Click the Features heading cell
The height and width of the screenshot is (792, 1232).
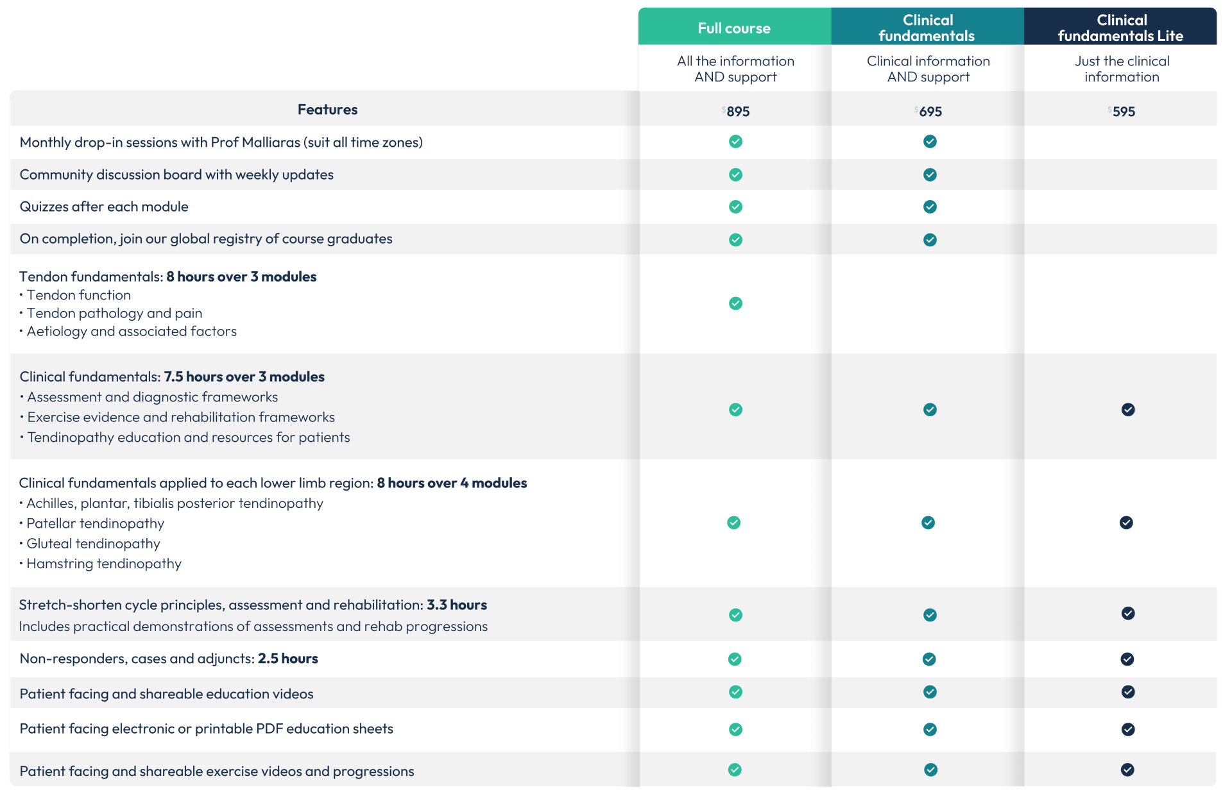point(327,110)
